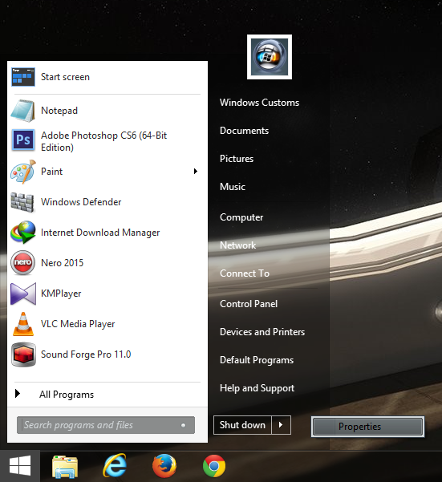The width and height of the screenshot is (442, 482).
Task: Click the Internet Download Manager globe icon
Action: 22,233
